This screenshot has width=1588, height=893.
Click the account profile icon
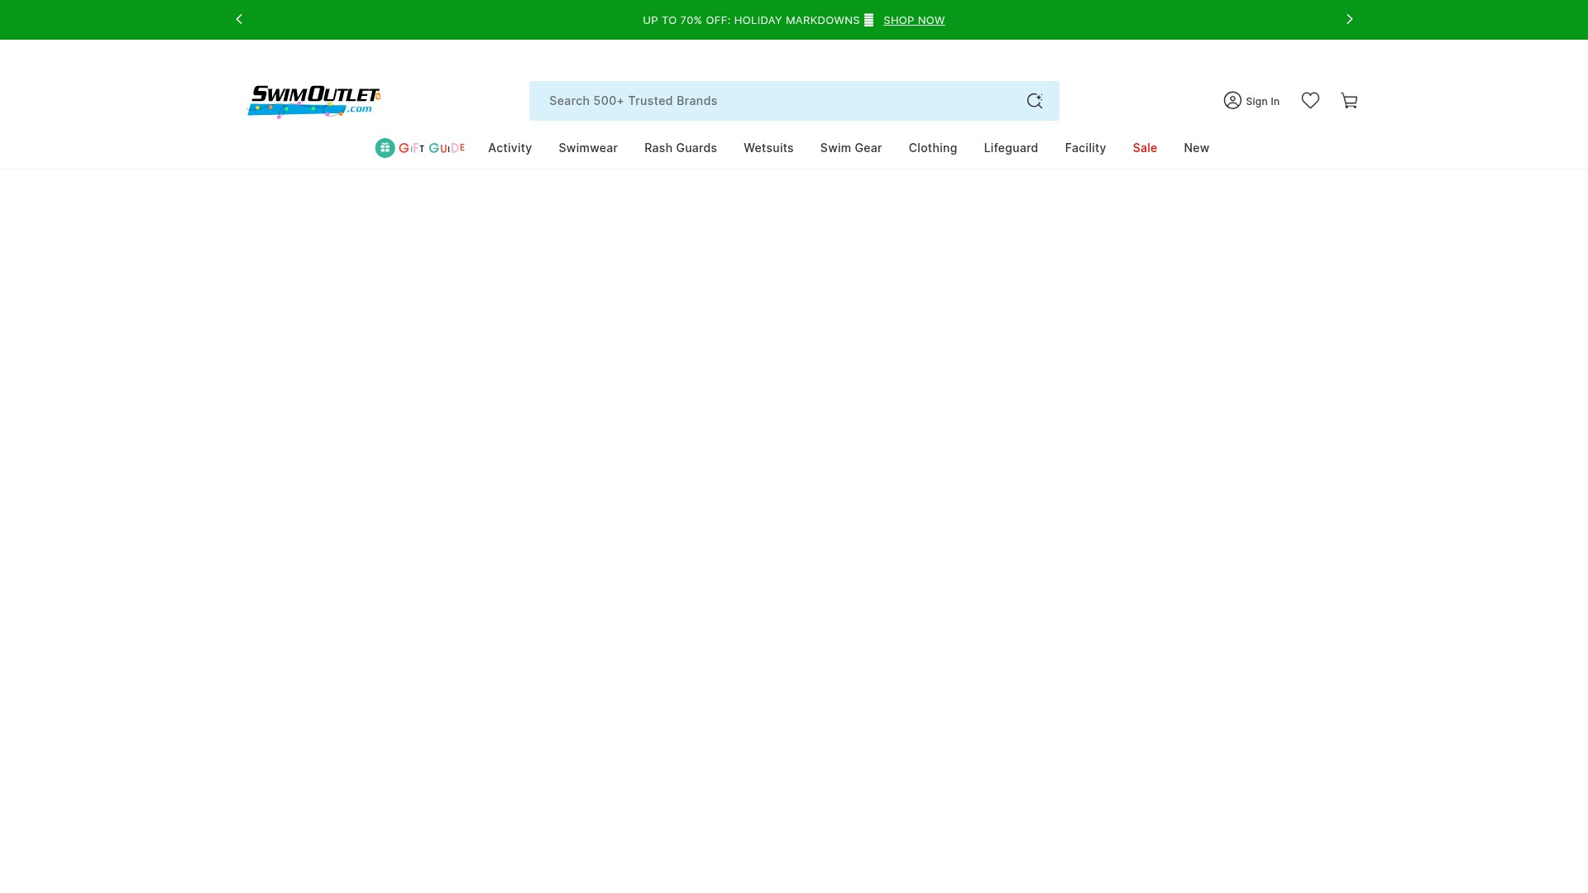click(x=1232, y=100)
